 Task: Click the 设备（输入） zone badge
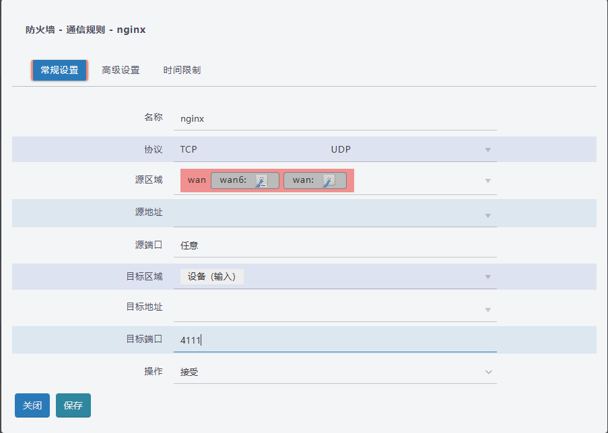click(211, 276)
